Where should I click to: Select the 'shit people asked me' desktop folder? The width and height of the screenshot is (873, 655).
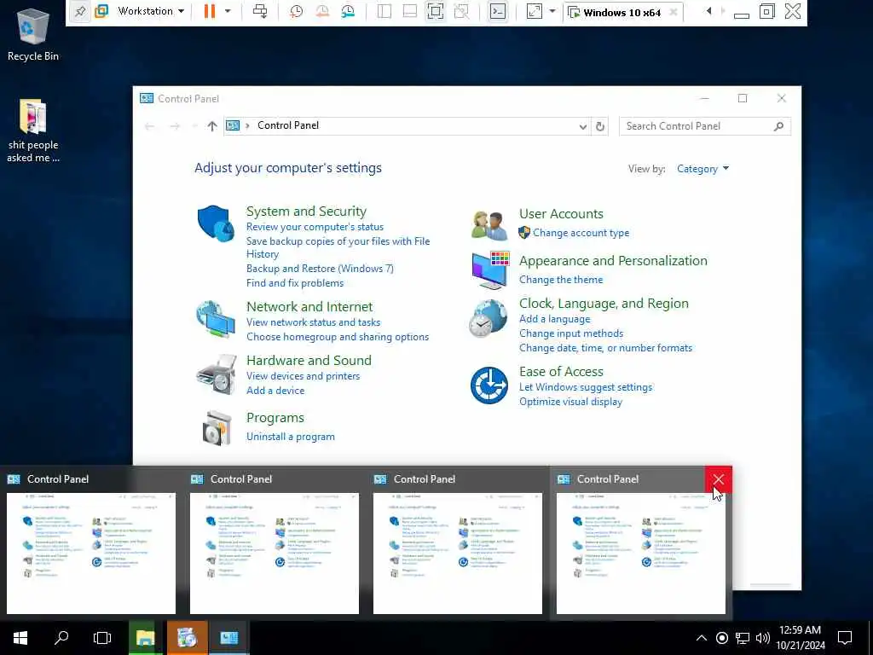pyautogui.click(x=33, y=130)
